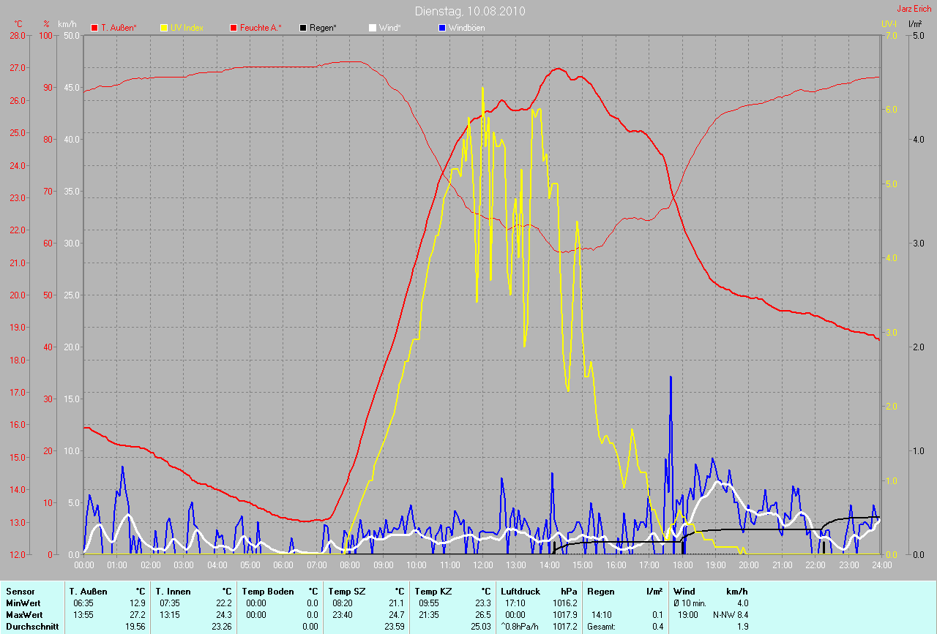937x634 pixels.
Task: Click the 12:00 label on time axis
Action: pyautogui.click(x=482, y=565)
